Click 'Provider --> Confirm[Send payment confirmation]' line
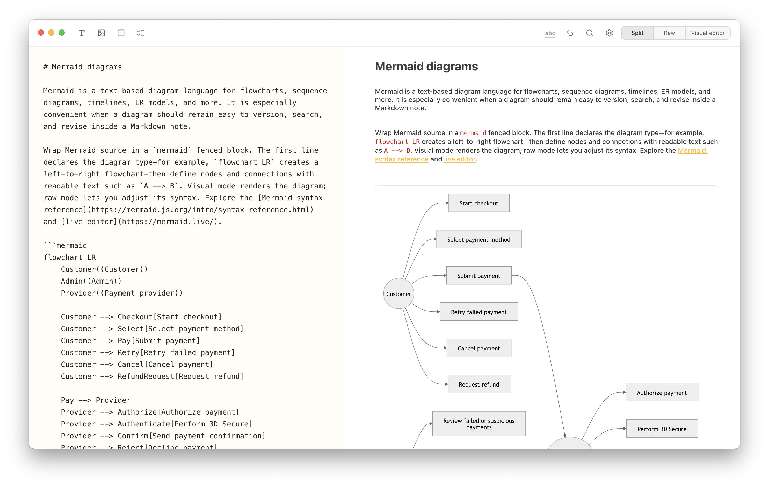This screenshot has height=487, width=769. pyautogui.click(x=163, y=436)
